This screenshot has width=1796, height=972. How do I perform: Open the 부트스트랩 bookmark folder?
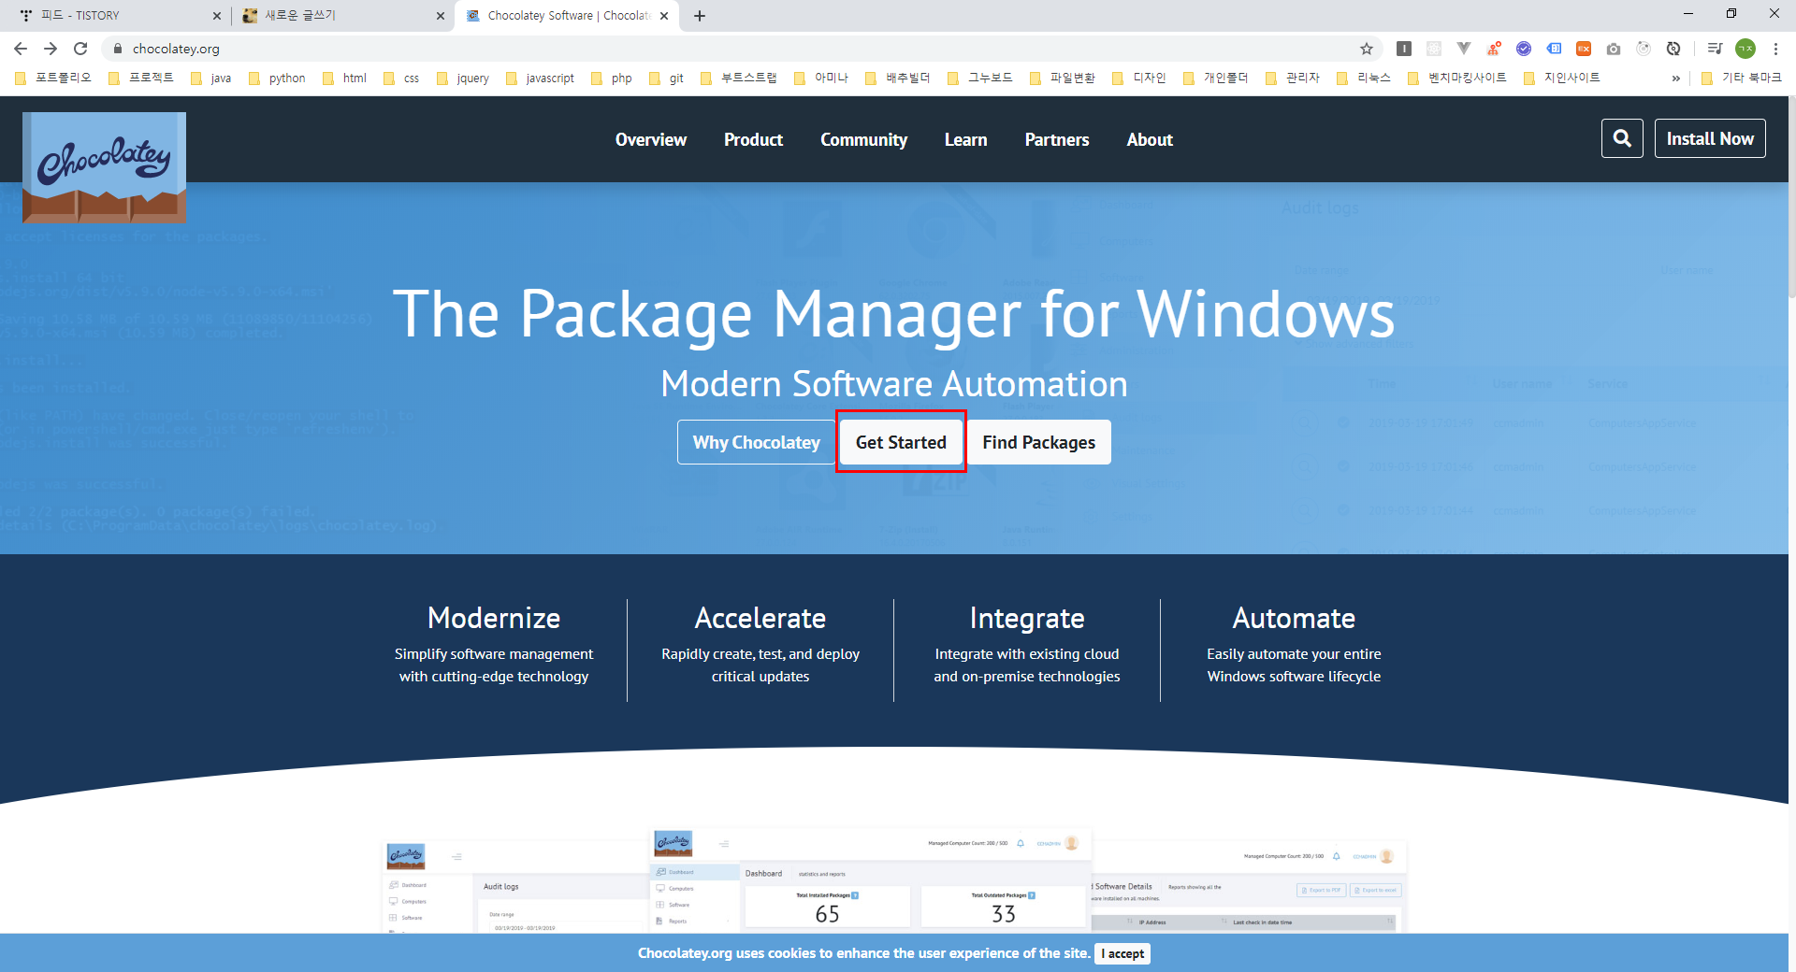pyautogui.click(x=739, y=79)
